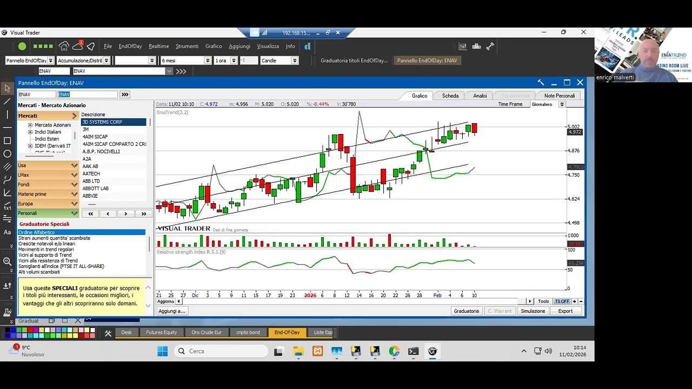
Task: Expand the Indici Italiani tree node
Action: point(30,132)
